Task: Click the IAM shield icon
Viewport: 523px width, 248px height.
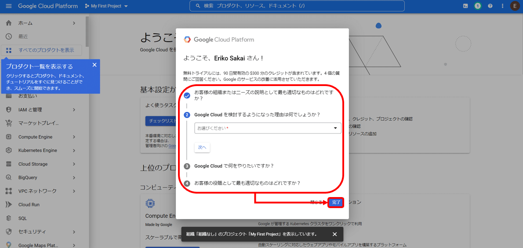Action: click(x=9, y=110)
